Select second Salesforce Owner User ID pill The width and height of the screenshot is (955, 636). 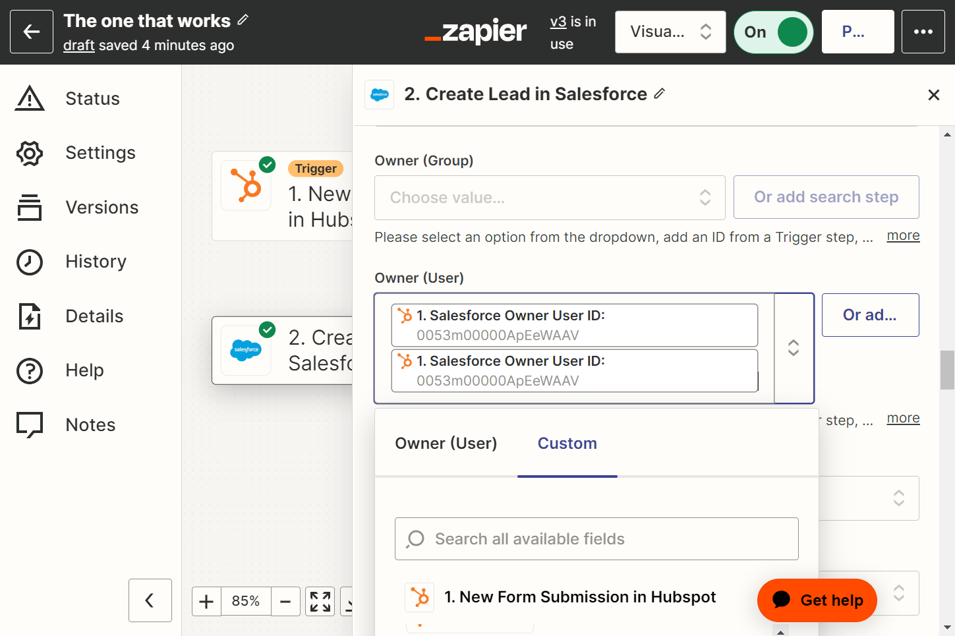pos(575,370)
